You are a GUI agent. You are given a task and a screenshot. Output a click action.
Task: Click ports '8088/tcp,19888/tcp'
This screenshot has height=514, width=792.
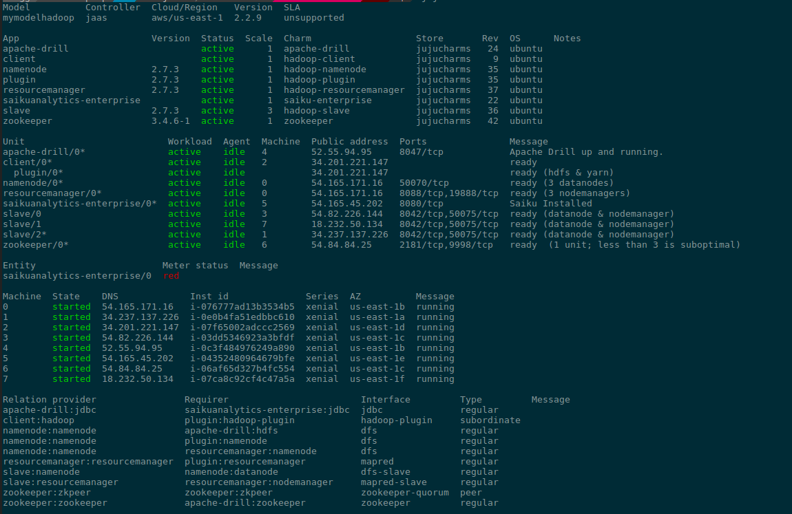[449, 193]
